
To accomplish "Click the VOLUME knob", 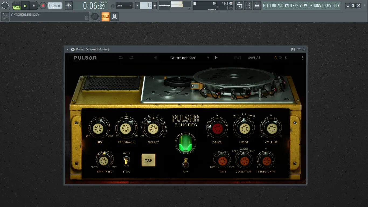I will point(271,128).
